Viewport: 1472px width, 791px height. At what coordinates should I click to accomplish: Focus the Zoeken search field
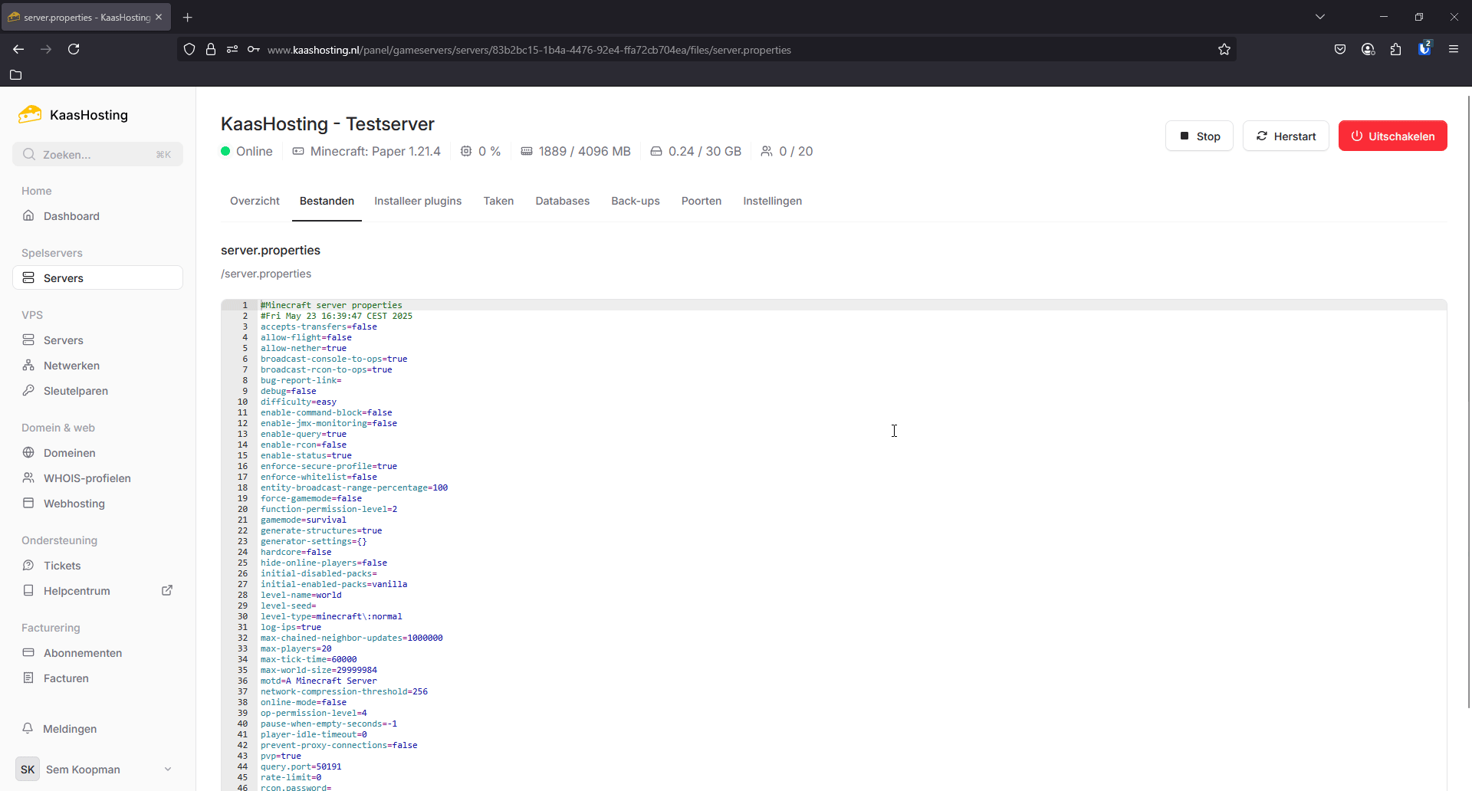(97, 154)
